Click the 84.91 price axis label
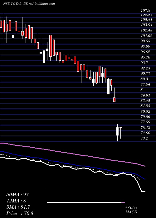 click(x=145, y=95)
